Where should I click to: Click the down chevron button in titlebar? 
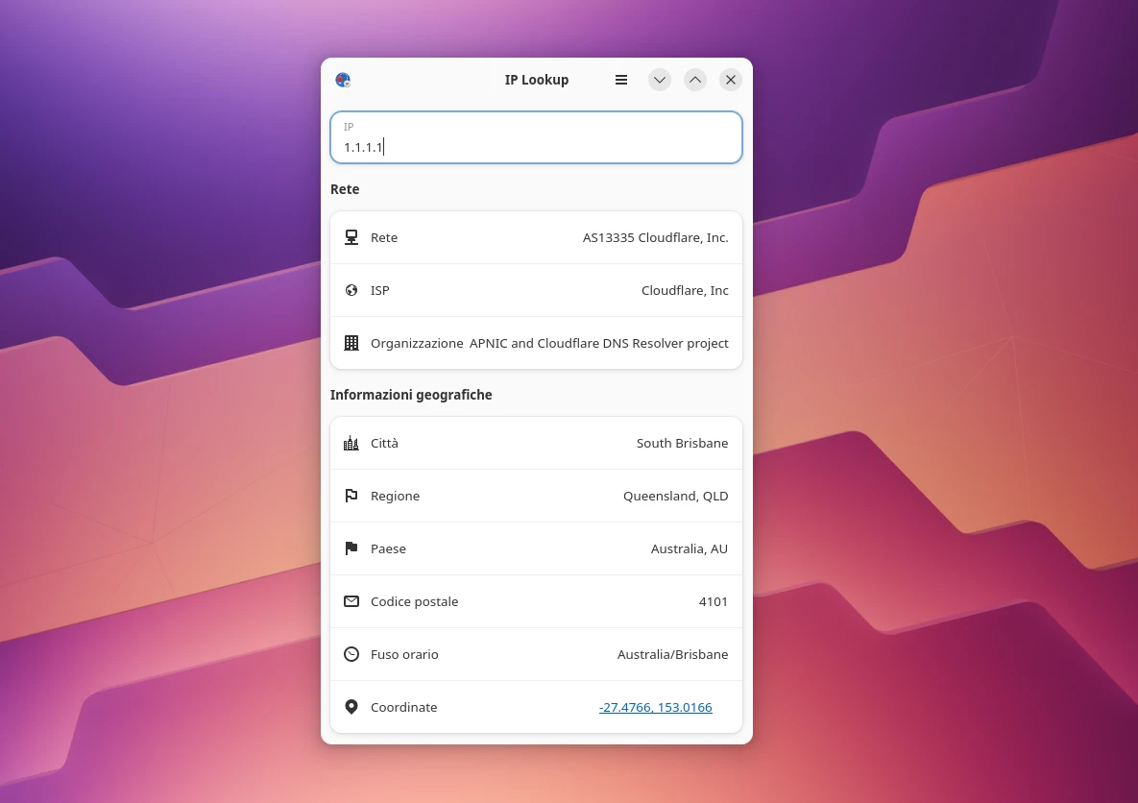click(659, 80)
